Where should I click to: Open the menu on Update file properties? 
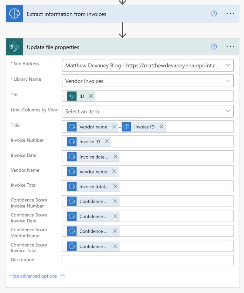[230, 47]
